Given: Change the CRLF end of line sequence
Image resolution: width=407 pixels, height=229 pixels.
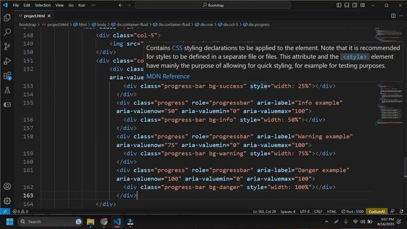Looking at the screenshot, I should [x=318, y=212].
